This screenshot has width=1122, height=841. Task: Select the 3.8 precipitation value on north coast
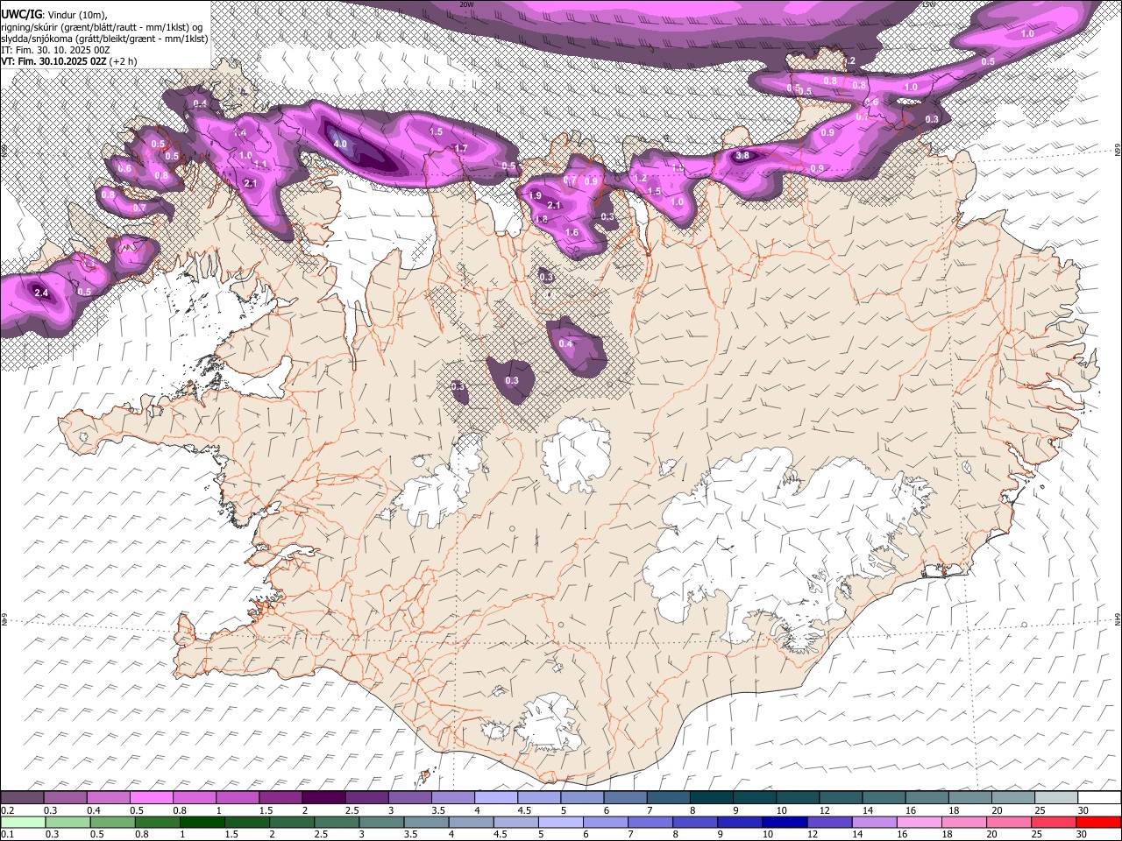point(742,155)
